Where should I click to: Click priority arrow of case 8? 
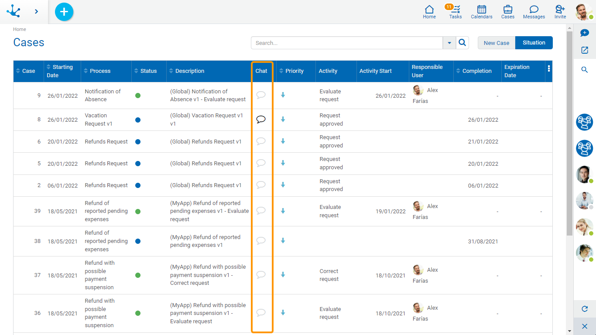point(283,120)
